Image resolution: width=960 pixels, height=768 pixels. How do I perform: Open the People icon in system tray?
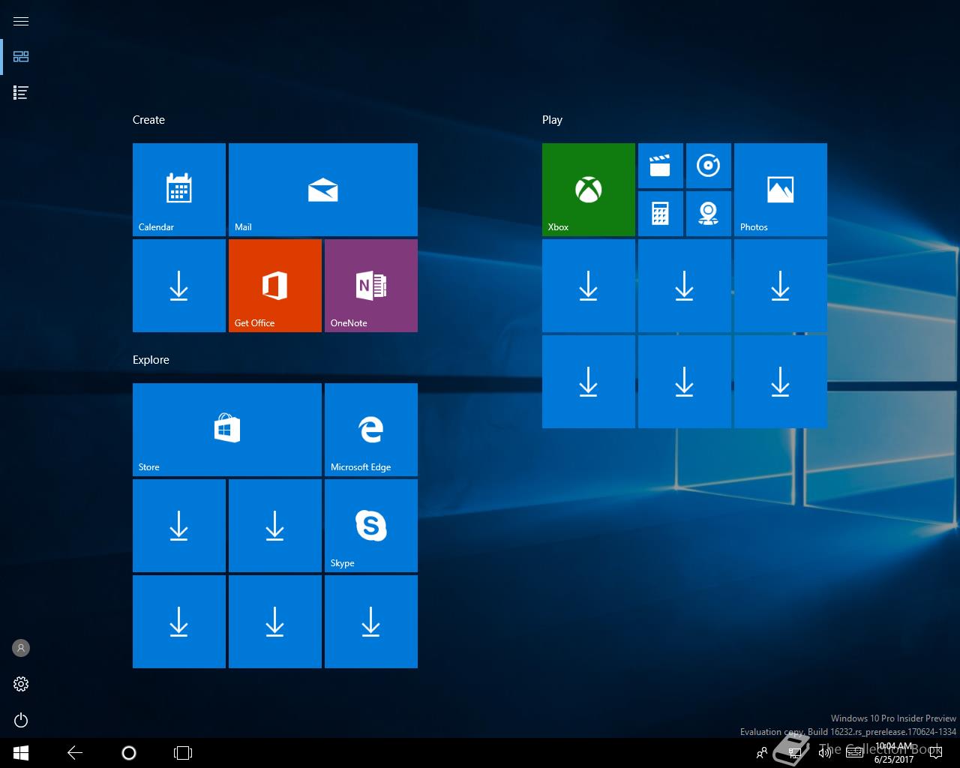point(762,753)
